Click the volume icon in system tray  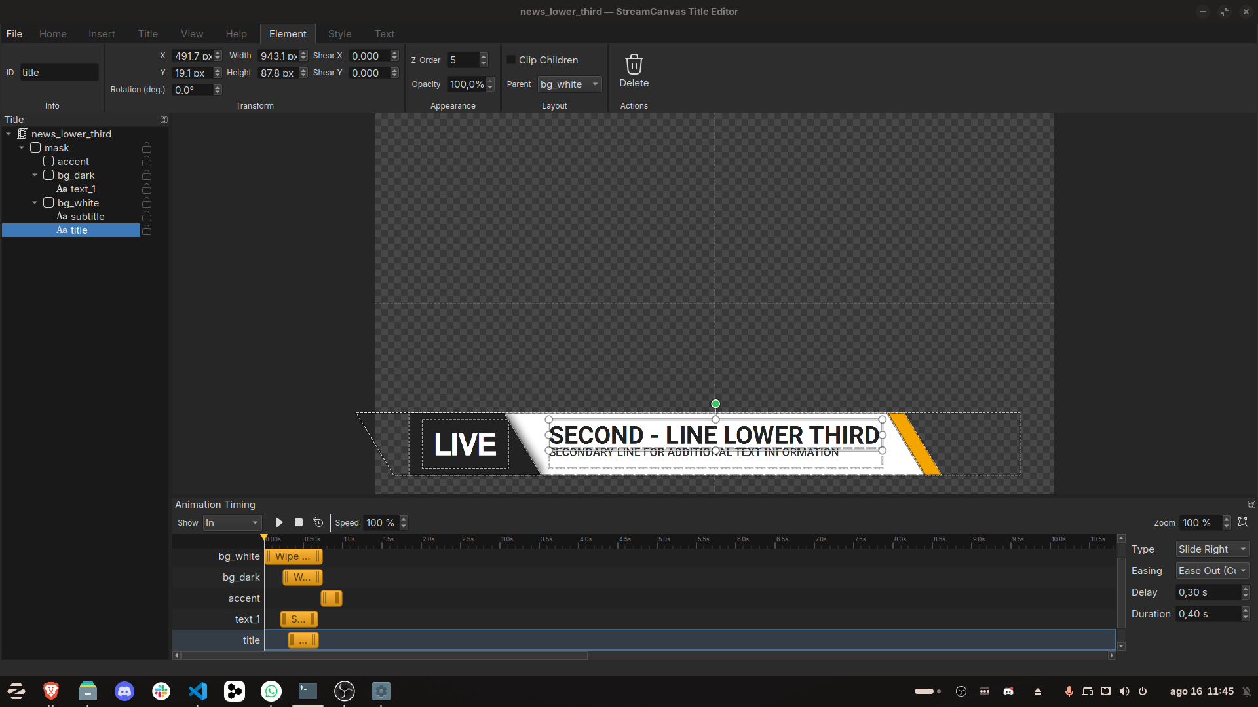point(1124,691)
